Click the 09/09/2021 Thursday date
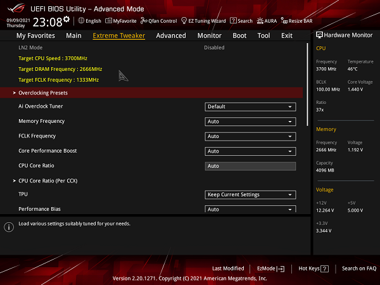This screenshot has height=285, width=380. 18,23
